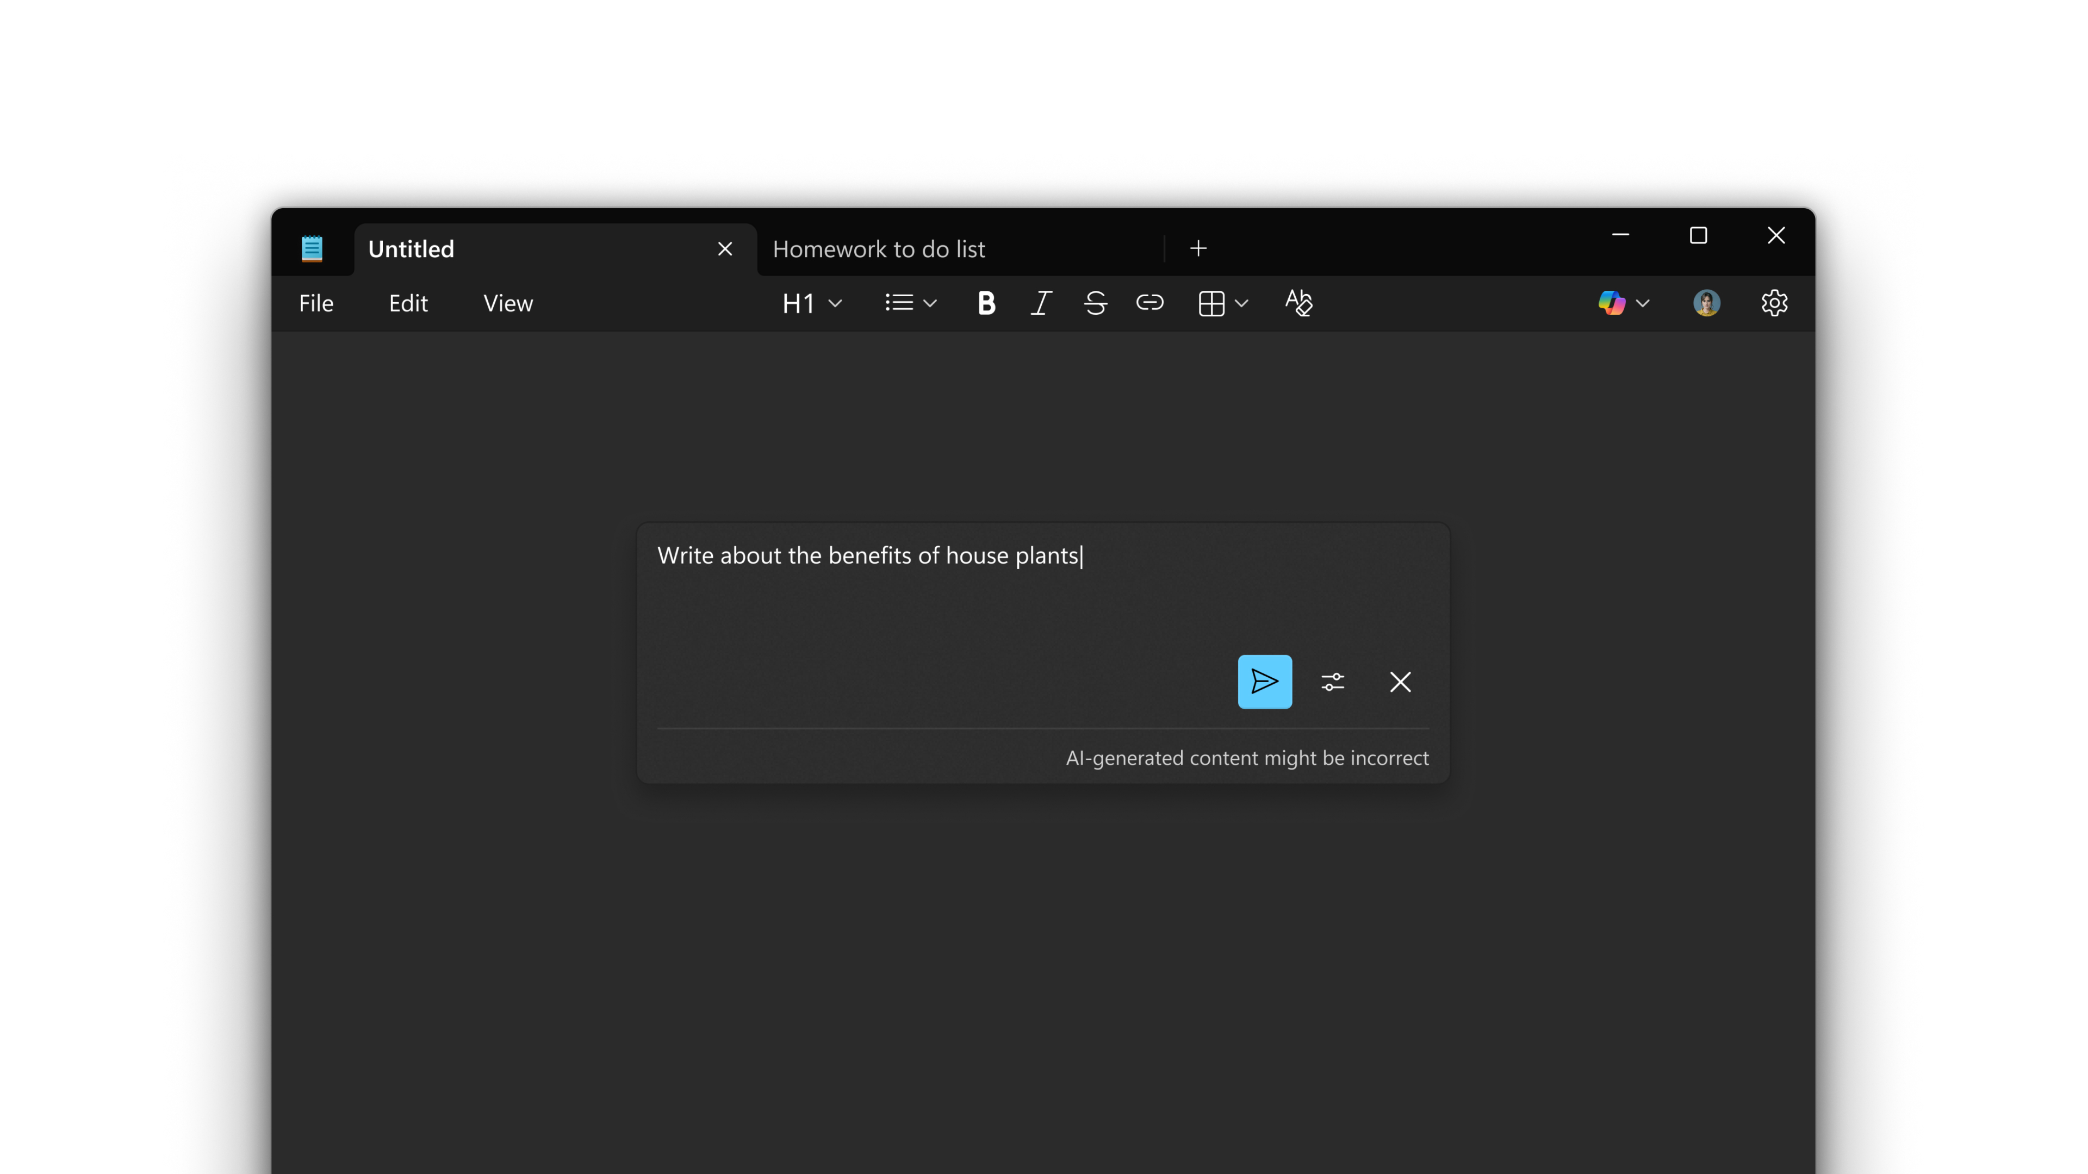This screenshot has height=1174, width=2088.
Task: Open the File menu
Action: click(x=315, y=303)
